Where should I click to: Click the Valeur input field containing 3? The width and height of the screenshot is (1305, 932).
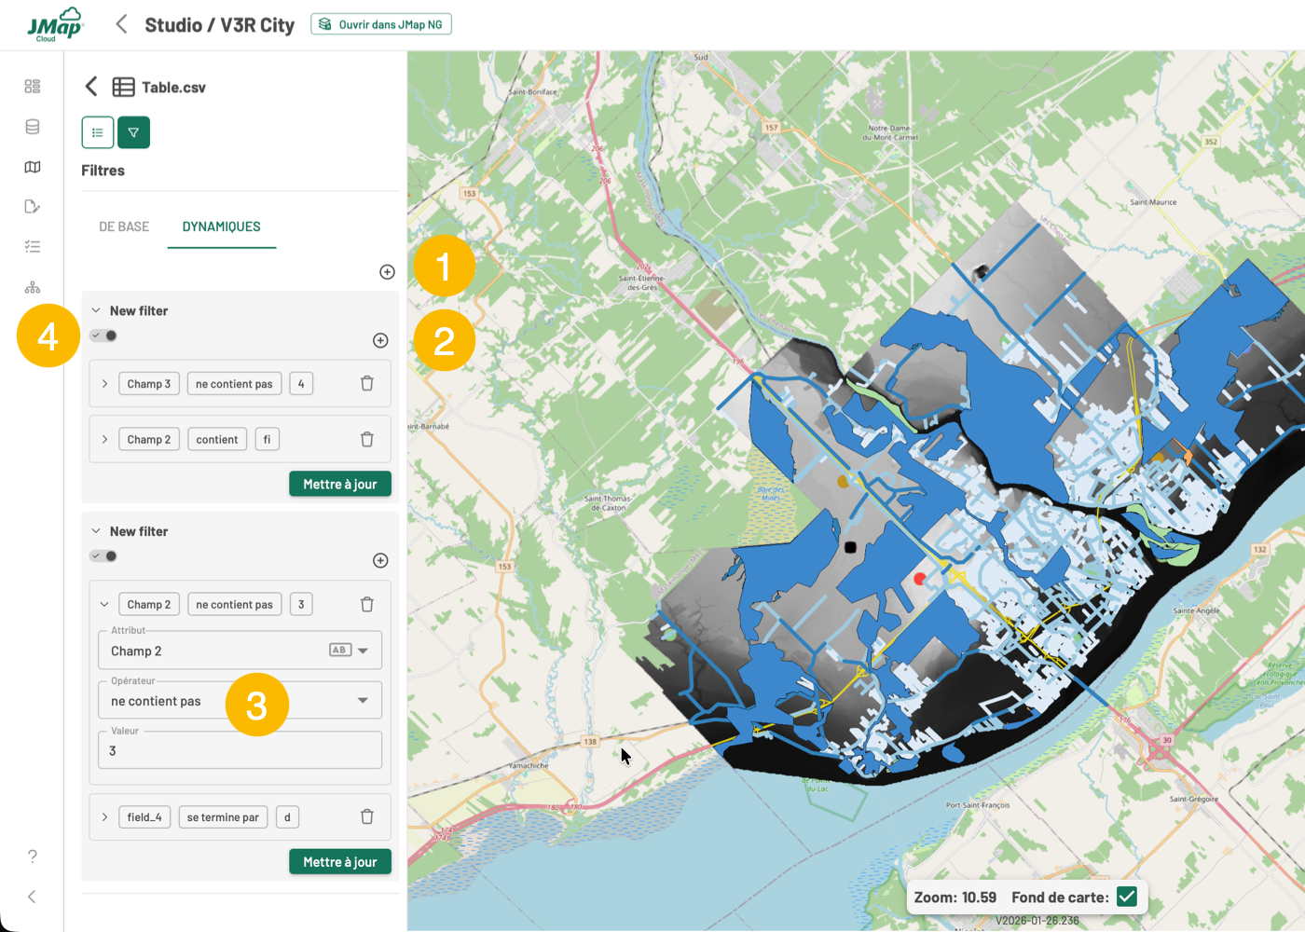click(x=240, y=751)
